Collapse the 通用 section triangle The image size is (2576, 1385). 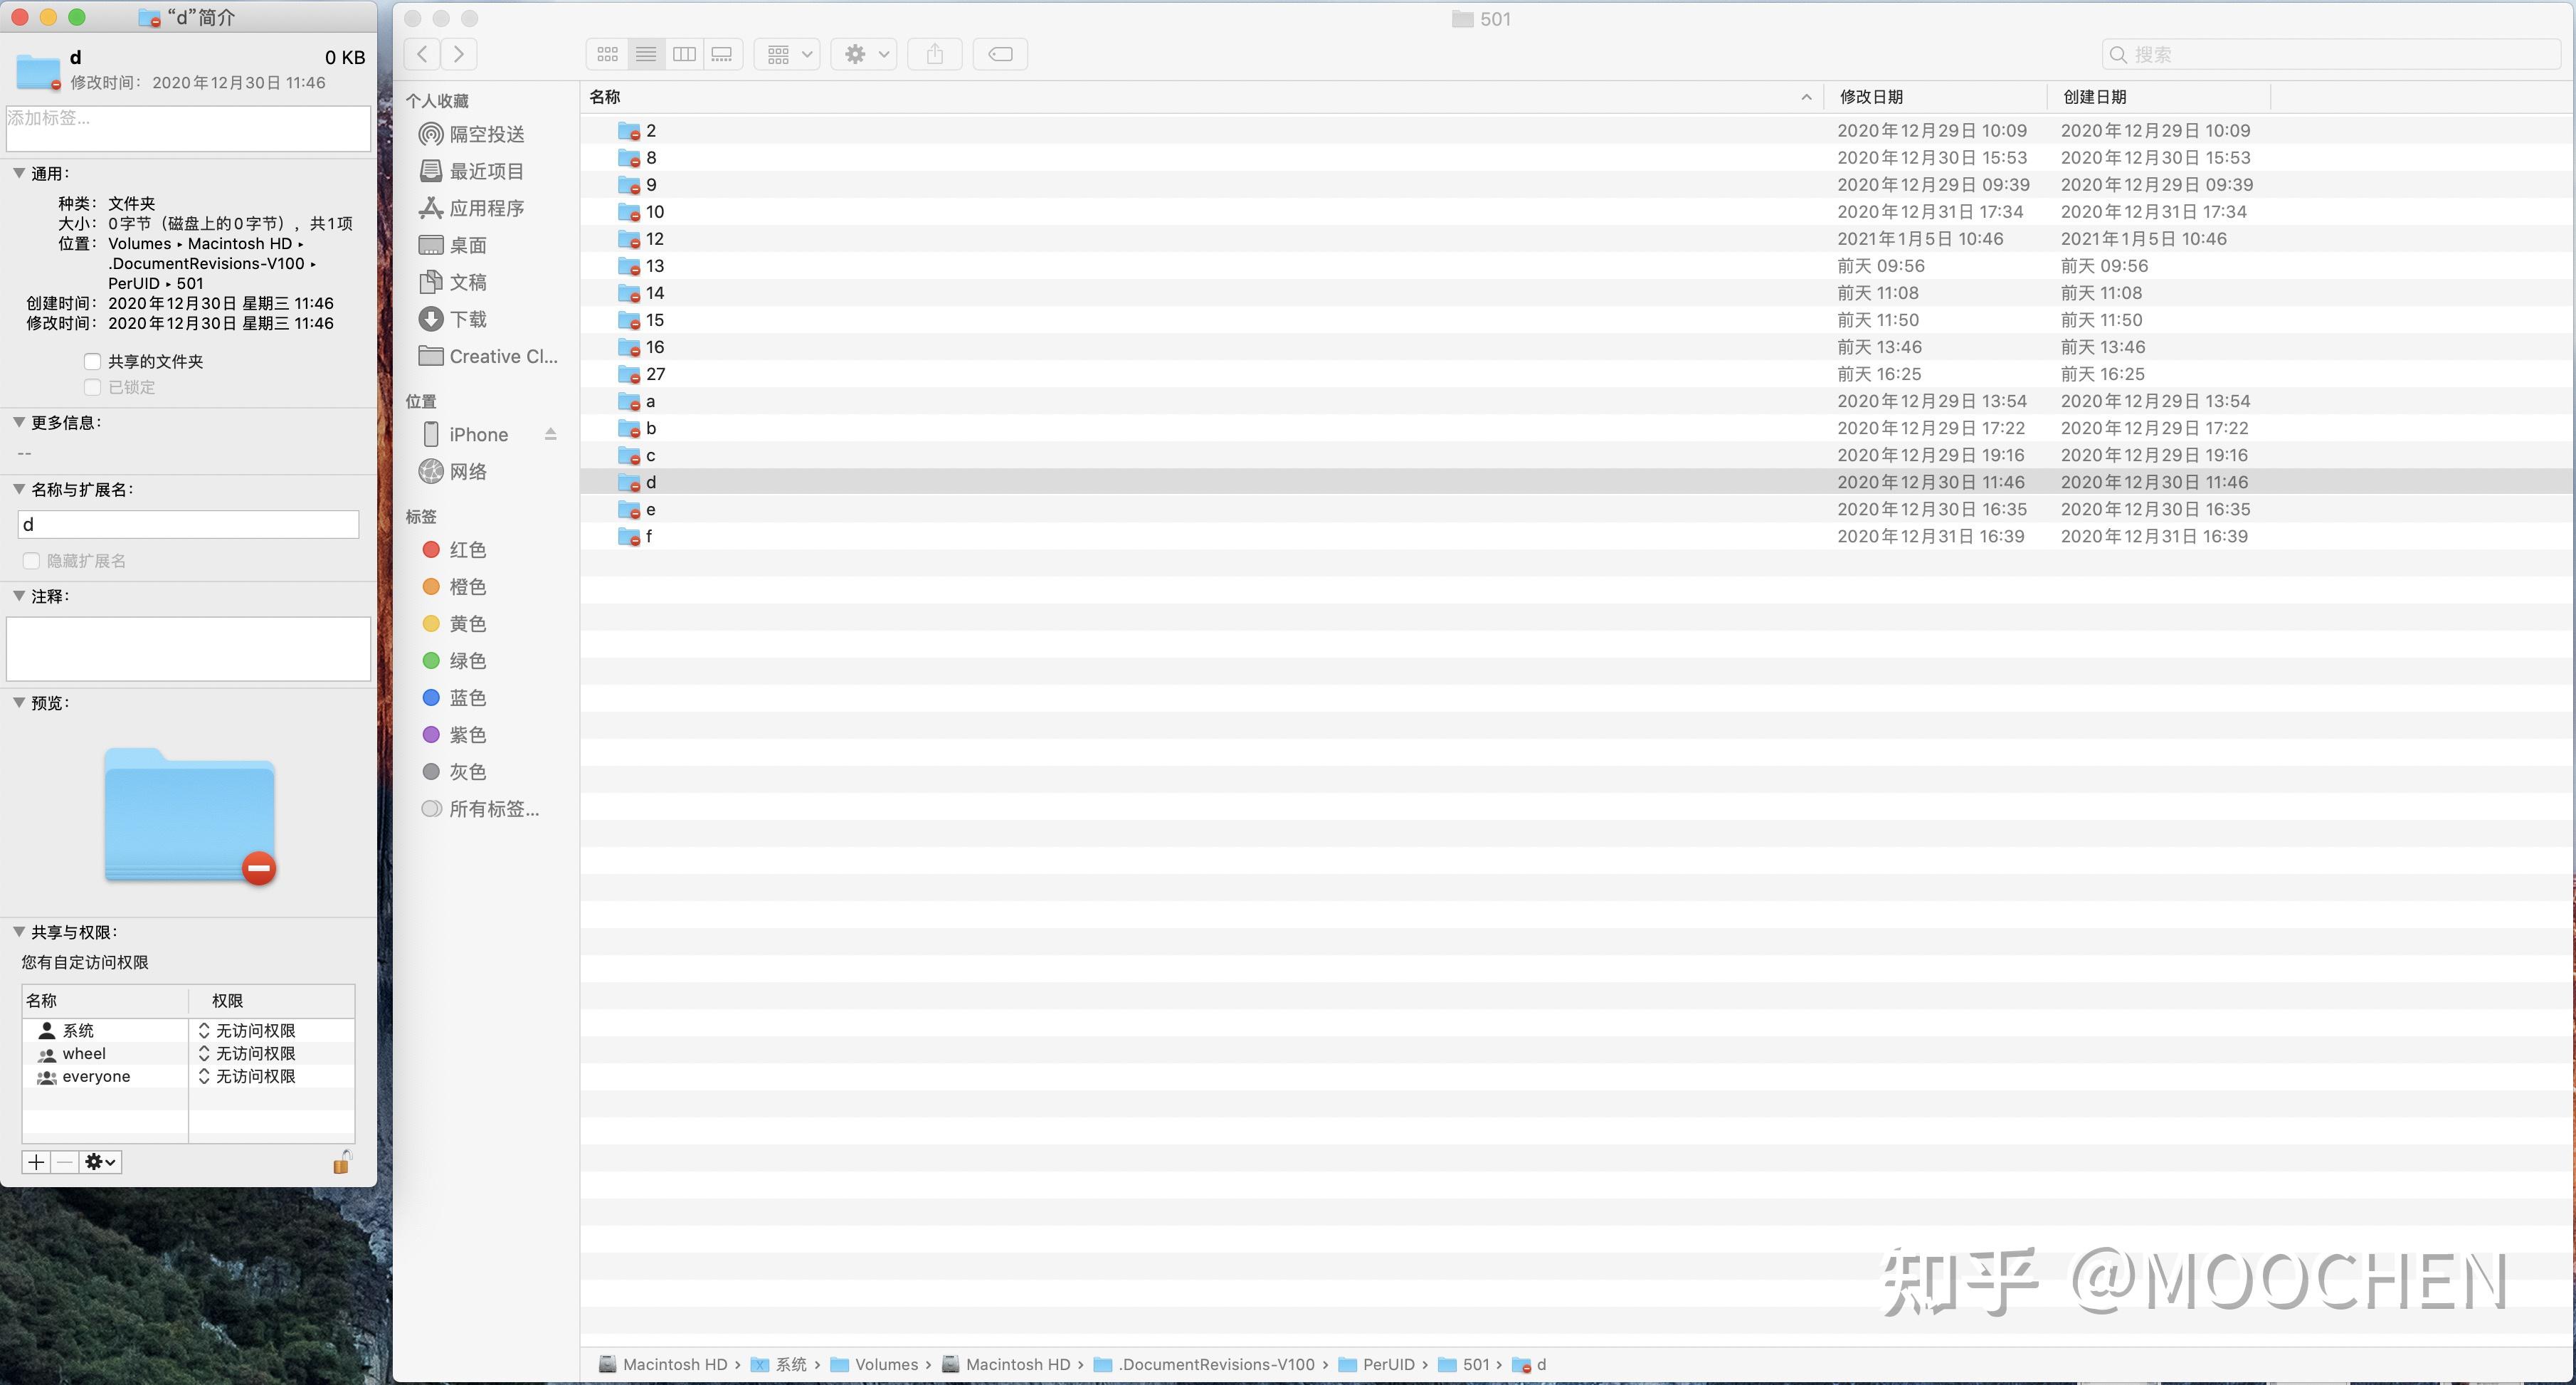tap(19, 173)
